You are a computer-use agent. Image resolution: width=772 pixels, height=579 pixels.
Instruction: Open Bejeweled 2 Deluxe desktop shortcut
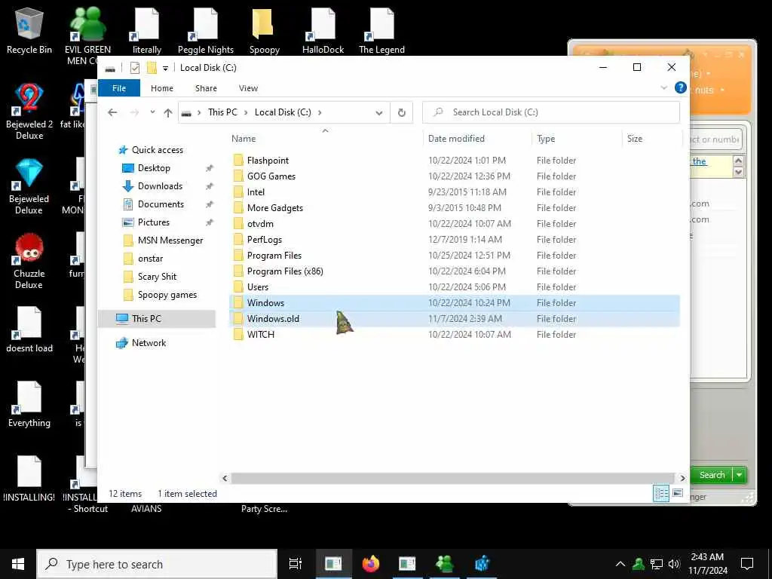tap(29, 112)
